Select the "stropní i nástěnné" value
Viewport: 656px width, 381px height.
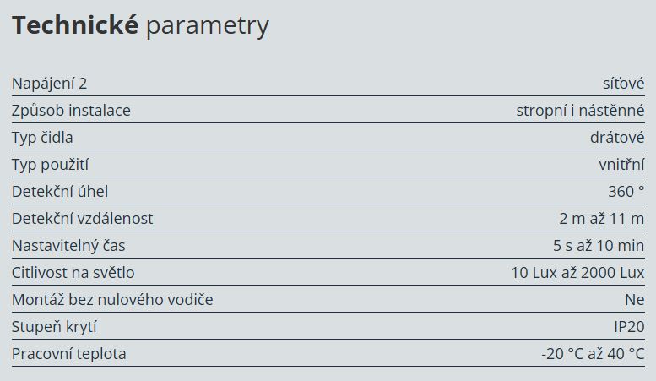pyautogui.click(x=580, y=110)
